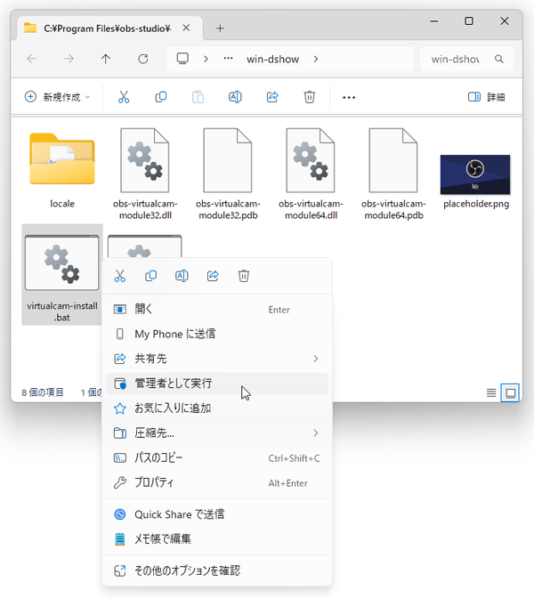Select obs-virtualcam-module64.dll file
Viewport: 534px width, 598px height.
(x=311, y=174)
